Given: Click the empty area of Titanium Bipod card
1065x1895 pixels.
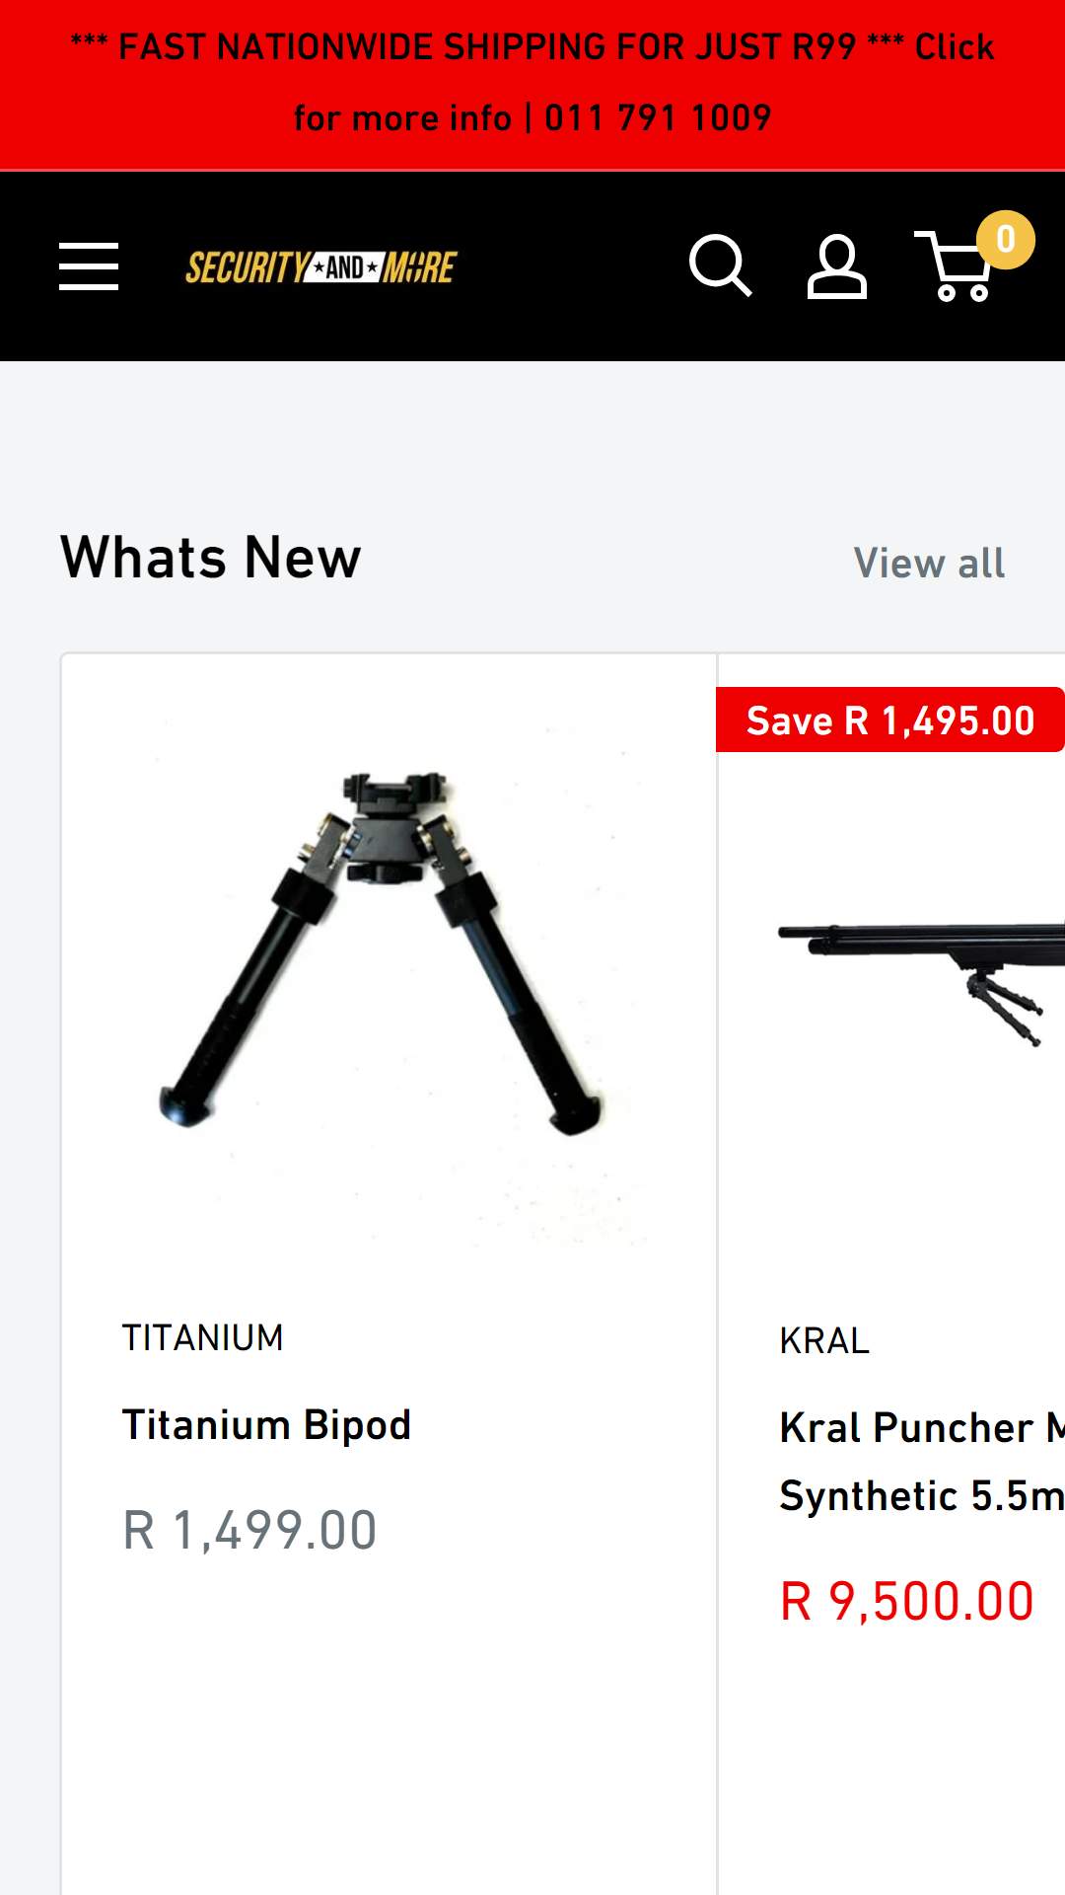Looking at the screenshot, I should tap(389, 1737).
